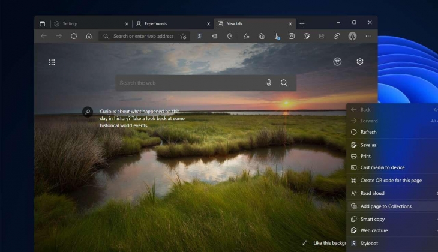Select Create QR code for this page
This screenshot has height=252, width=438.
(x=392, y=181)
